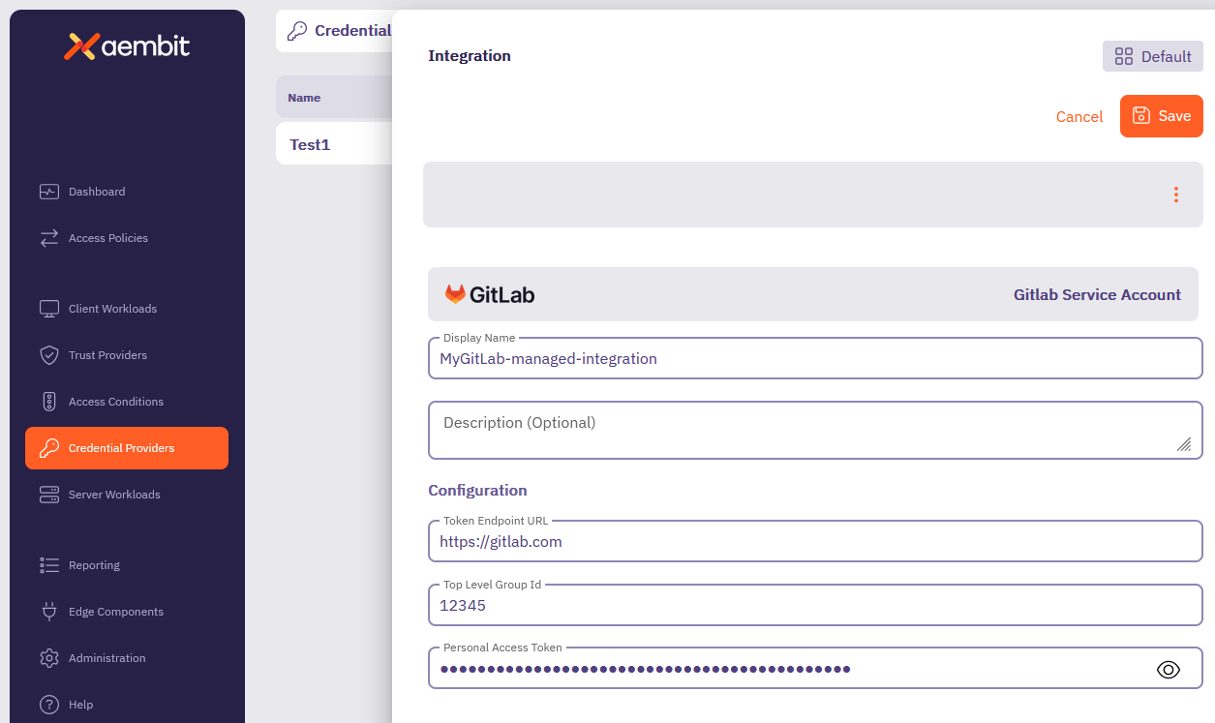This screenshot has width=1215, height=723.
Task: Click the Configuration section heading
Action: (x=477, y=491)
